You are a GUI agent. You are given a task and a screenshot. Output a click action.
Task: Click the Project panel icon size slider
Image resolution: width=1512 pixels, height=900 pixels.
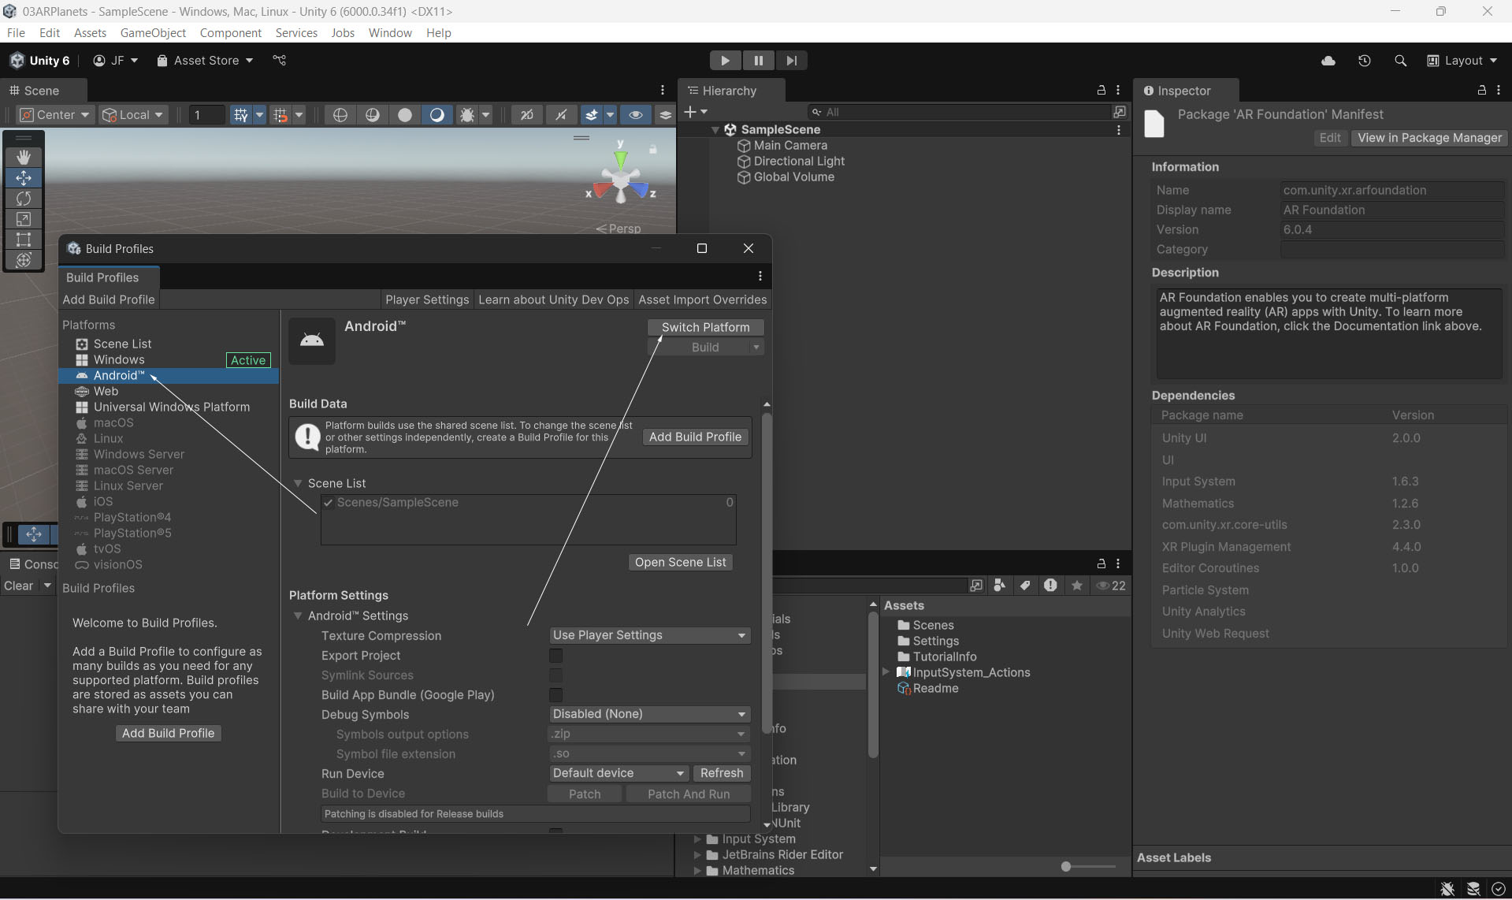[x=1066, y=866]
